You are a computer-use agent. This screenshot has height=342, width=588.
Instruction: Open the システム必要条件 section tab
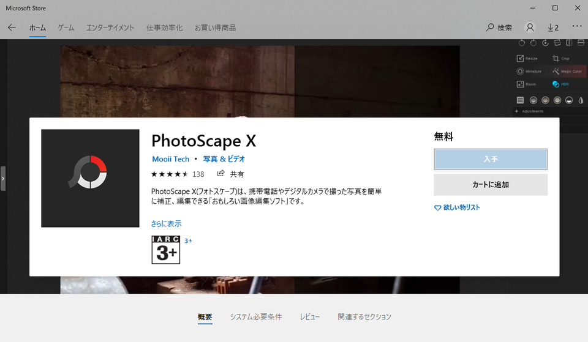click(256, 317)
